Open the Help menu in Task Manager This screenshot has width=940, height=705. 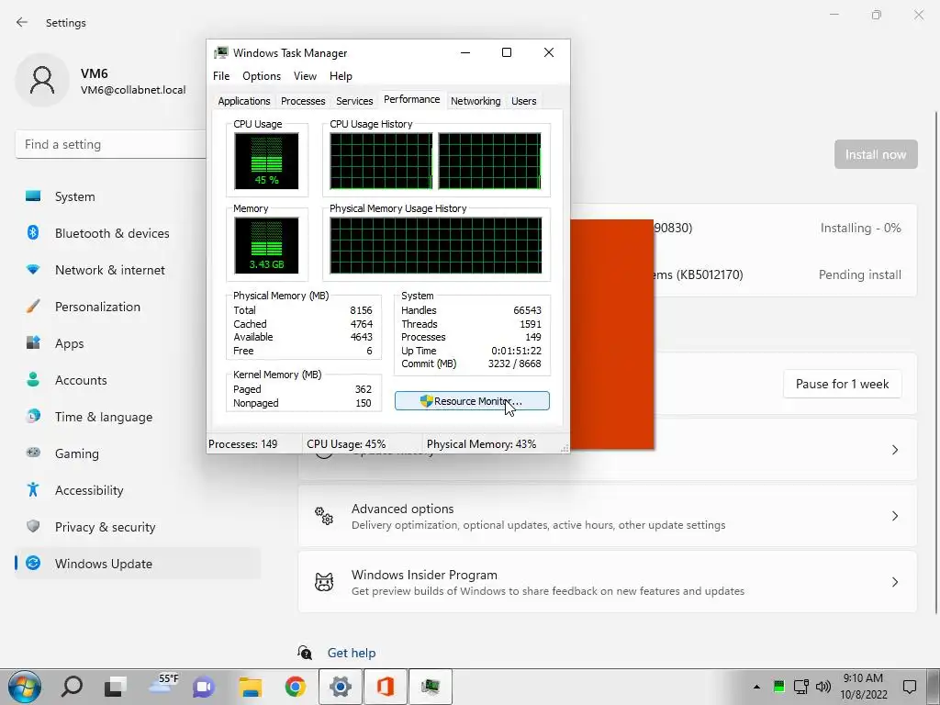point(341,76)
